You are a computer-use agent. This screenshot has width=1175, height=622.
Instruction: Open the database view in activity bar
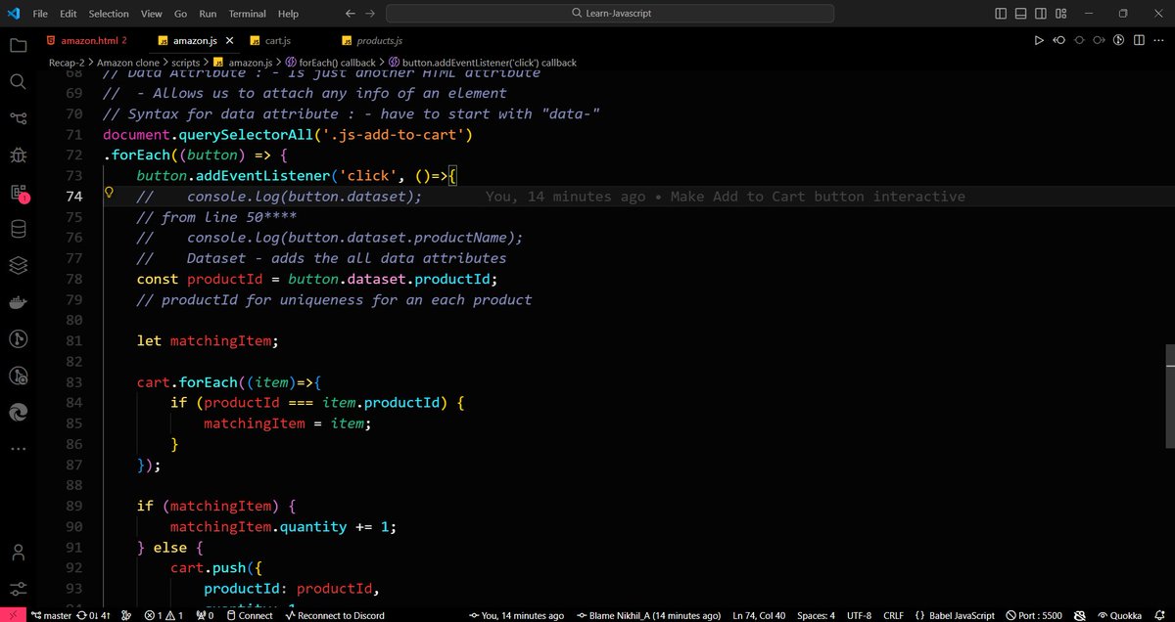tap(18, 229)
